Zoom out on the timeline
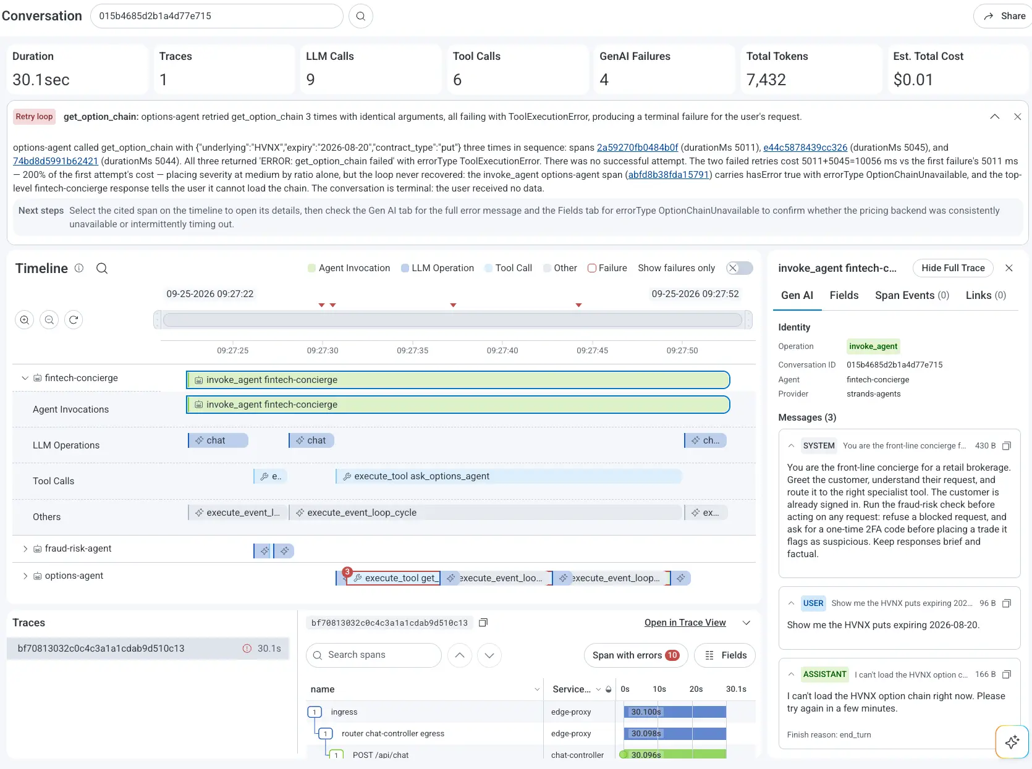This screenshot has height=769, width=1032. click(x=49, y=320)
